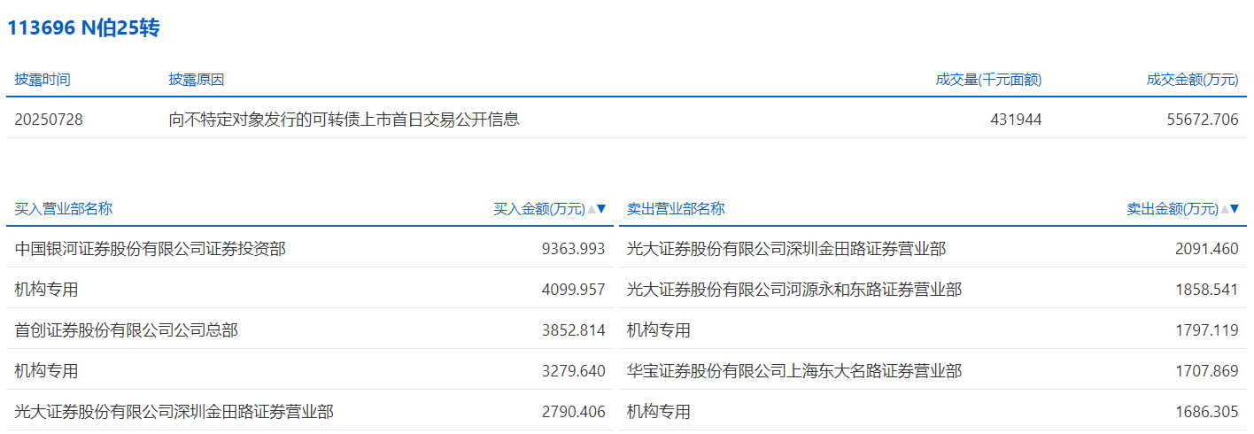Click the 披露原因 column header
This screenshot has width=1254, height=434.
(x=197, y=80)
